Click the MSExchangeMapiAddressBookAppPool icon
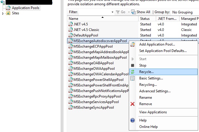This screenshot has width=199, height=132. coord(71,52)
